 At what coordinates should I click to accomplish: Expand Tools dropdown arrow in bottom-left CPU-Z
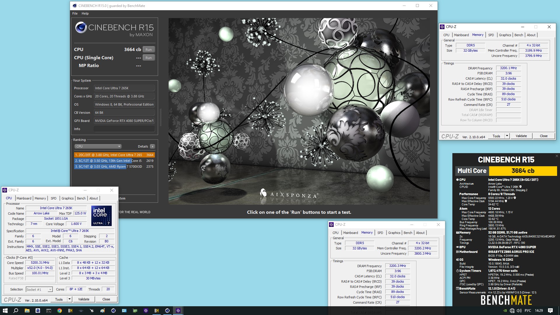[x=69, y=299]
